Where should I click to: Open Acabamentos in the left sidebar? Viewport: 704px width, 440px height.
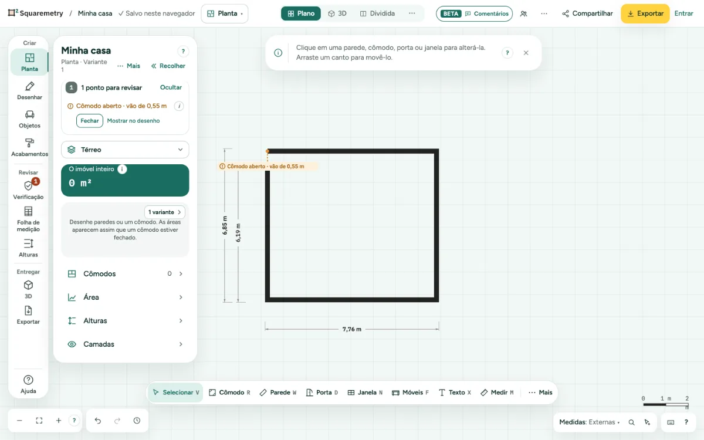tap(29, 147)
